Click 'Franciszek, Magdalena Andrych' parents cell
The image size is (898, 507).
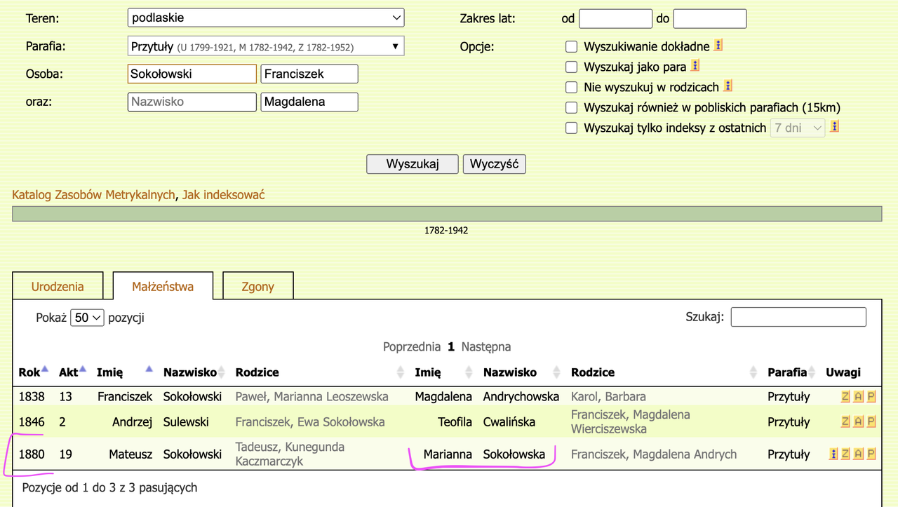click(x=654, y=454)
